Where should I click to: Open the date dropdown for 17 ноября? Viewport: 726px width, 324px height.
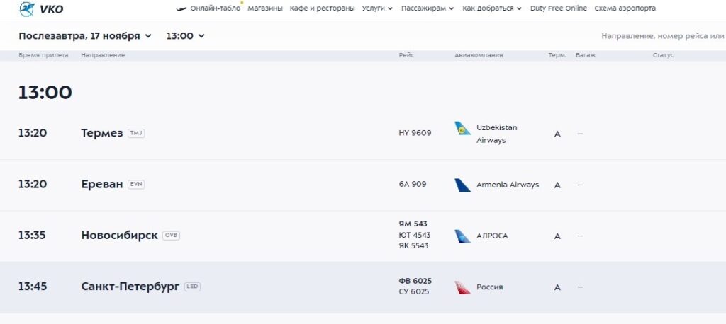click(x=85, y=35)
